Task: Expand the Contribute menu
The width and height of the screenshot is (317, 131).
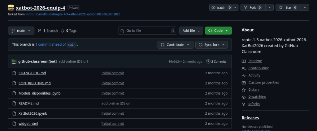Action: (175, 45)
